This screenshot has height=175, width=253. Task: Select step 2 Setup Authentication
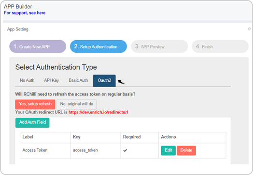tap(98, 46)
